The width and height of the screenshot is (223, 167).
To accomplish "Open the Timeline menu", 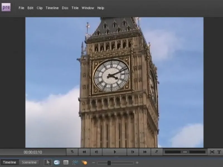I will (x=52, y=8).
